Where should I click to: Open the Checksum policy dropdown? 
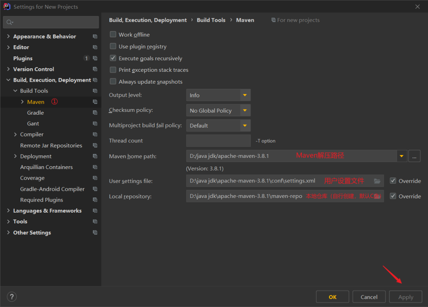pos(218,110)
